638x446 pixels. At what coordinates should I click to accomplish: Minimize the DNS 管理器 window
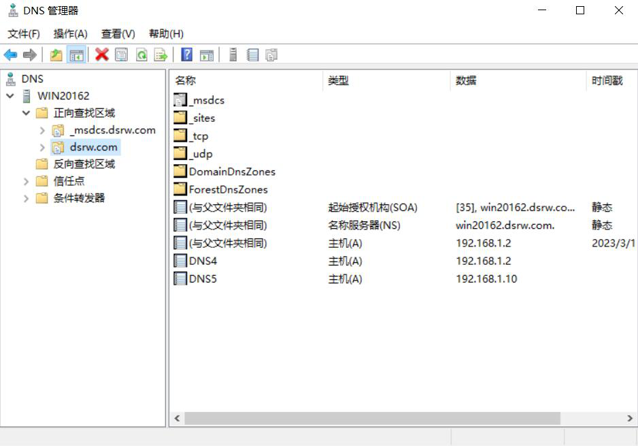542,10
